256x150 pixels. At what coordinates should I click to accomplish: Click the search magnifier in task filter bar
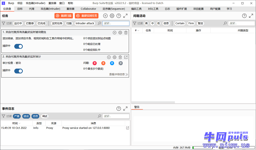pos(99,23)
